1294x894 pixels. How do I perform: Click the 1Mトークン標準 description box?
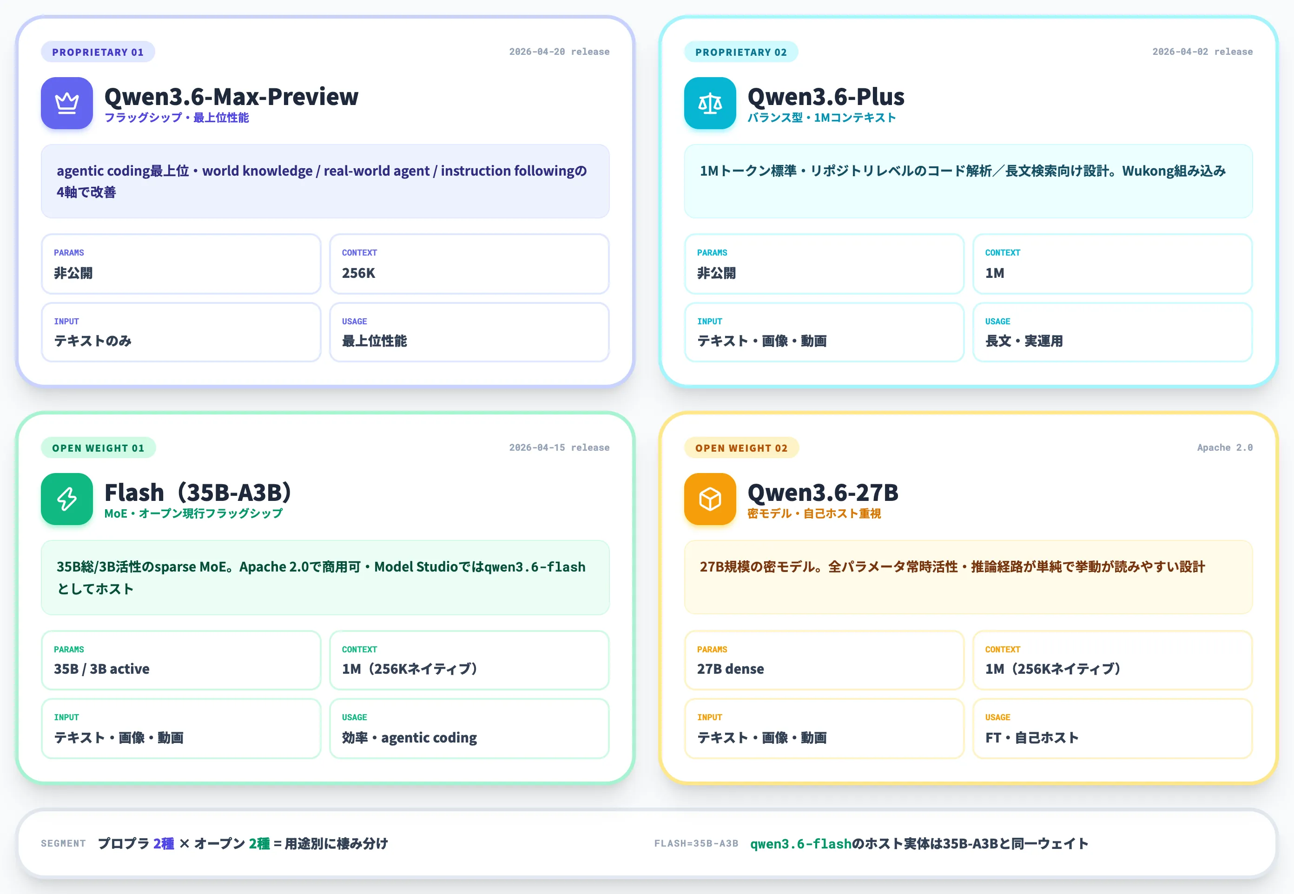[968, 182]
